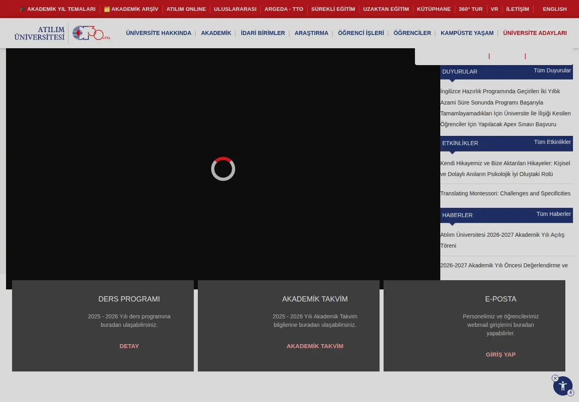The image size is (579, 402).
Task: Open İletişim contact page
Action: tap(517, 9)
